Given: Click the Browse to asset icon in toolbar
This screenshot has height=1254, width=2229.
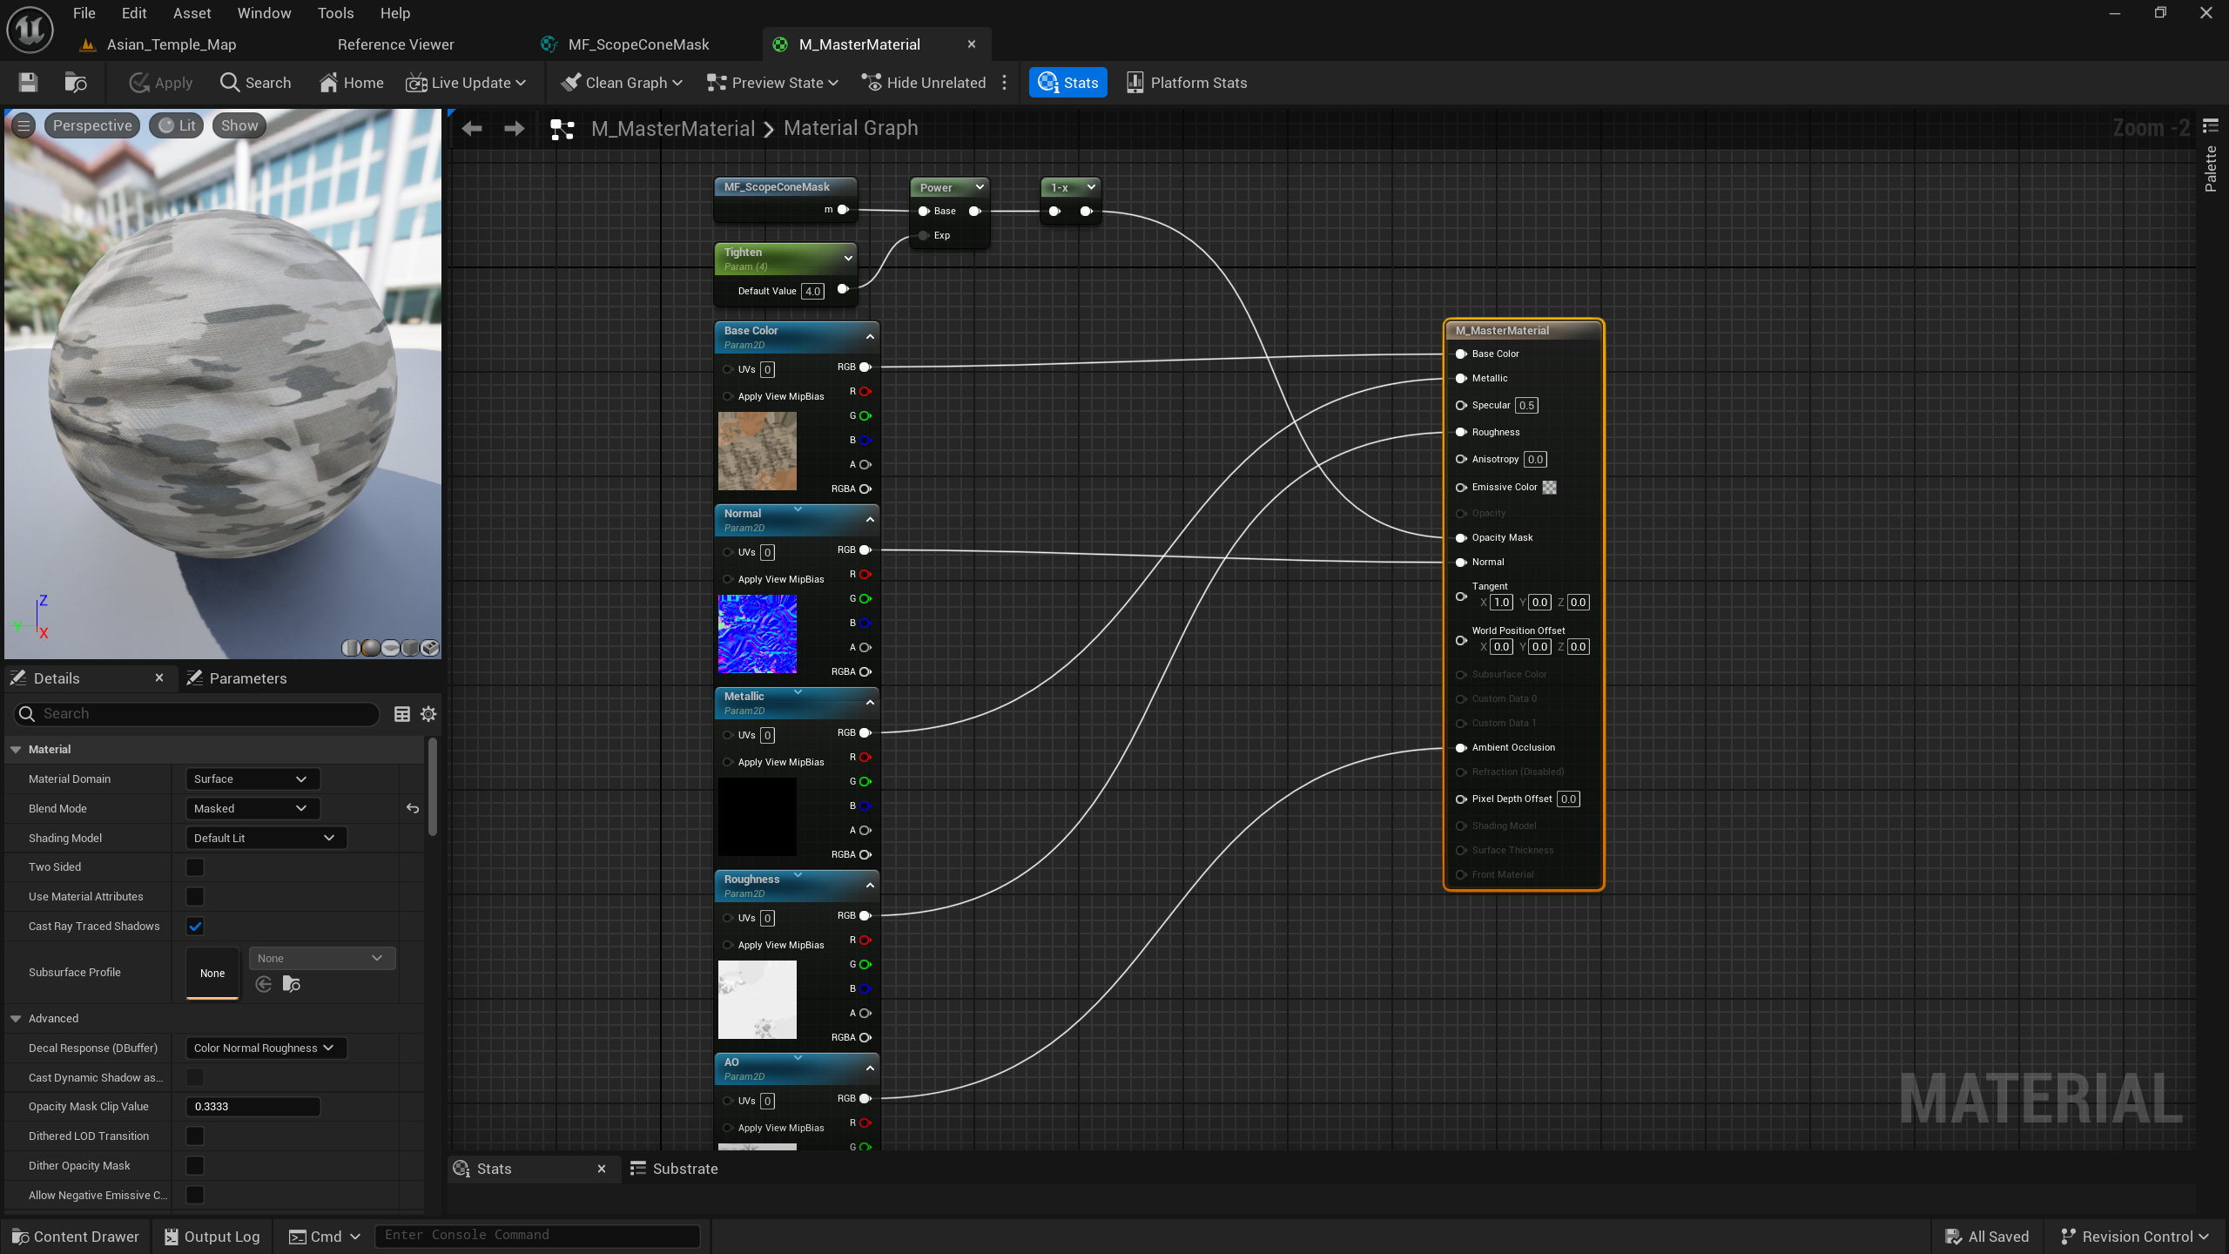Looking at the screenshot, I should (76, 83).
